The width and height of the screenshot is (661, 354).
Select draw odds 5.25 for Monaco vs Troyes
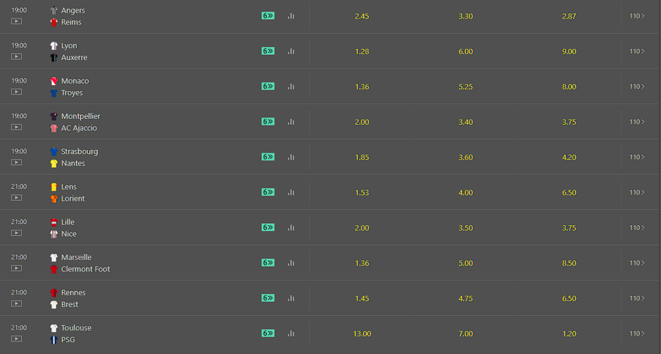tap(465, 87)
